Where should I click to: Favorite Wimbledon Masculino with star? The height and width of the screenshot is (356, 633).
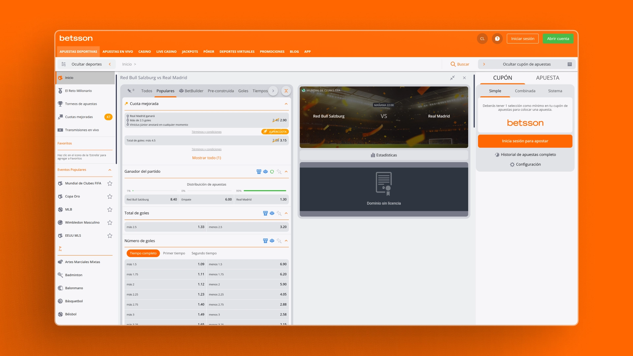pos(110,222)
